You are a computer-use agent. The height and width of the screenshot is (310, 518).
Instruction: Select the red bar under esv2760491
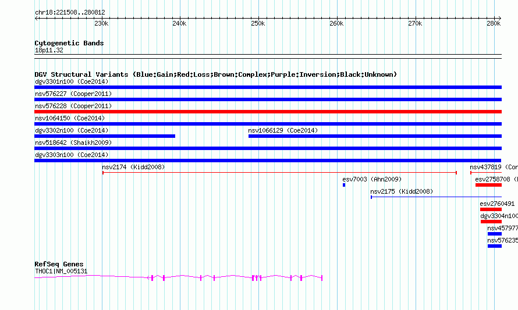pyautogui.click(x=491, y=209)
